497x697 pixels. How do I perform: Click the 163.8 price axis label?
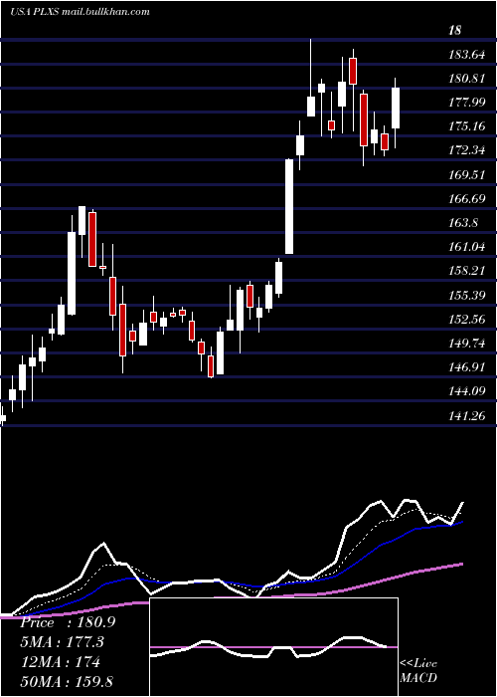(x=463, y=223)
